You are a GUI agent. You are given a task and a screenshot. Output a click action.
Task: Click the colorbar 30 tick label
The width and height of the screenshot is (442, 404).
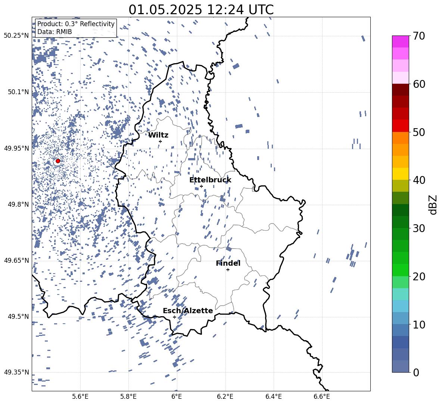coord(419,228)
